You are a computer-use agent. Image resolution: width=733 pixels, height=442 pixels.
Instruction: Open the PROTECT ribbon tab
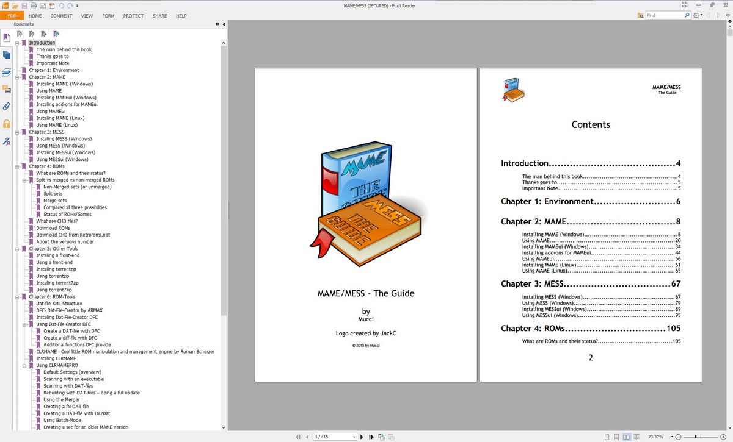click(x=133, y=16)
